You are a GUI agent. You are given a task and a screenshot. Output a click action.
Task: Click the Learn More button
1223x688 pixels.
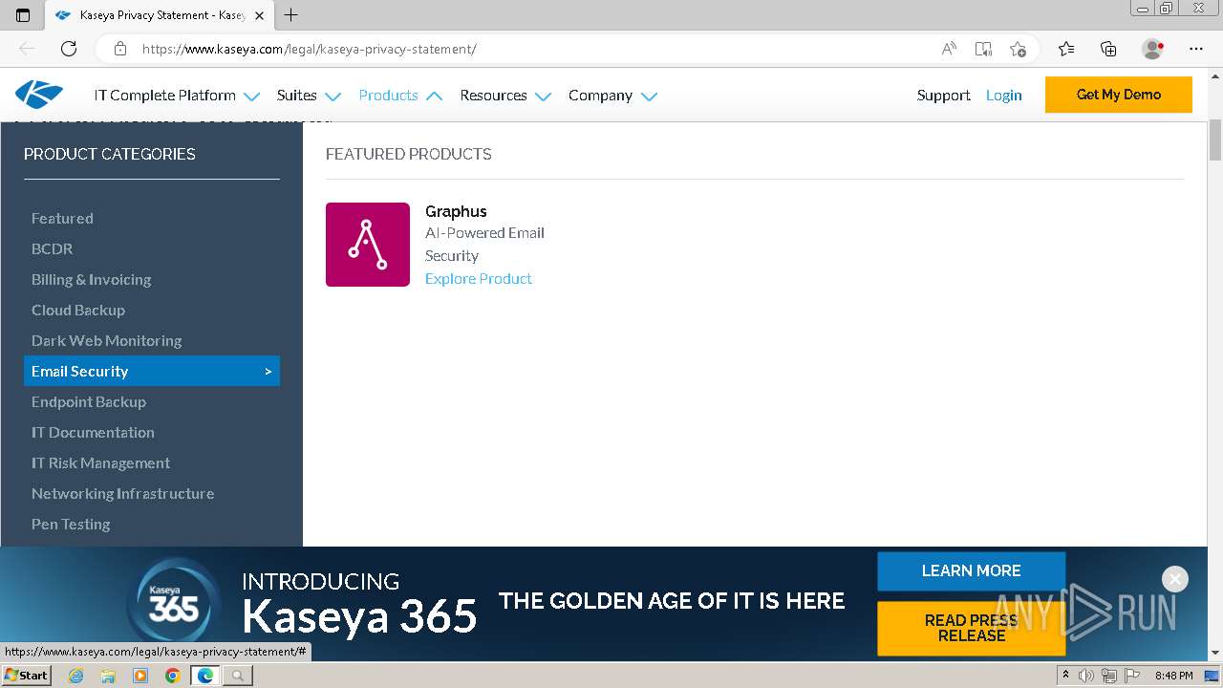971,570
